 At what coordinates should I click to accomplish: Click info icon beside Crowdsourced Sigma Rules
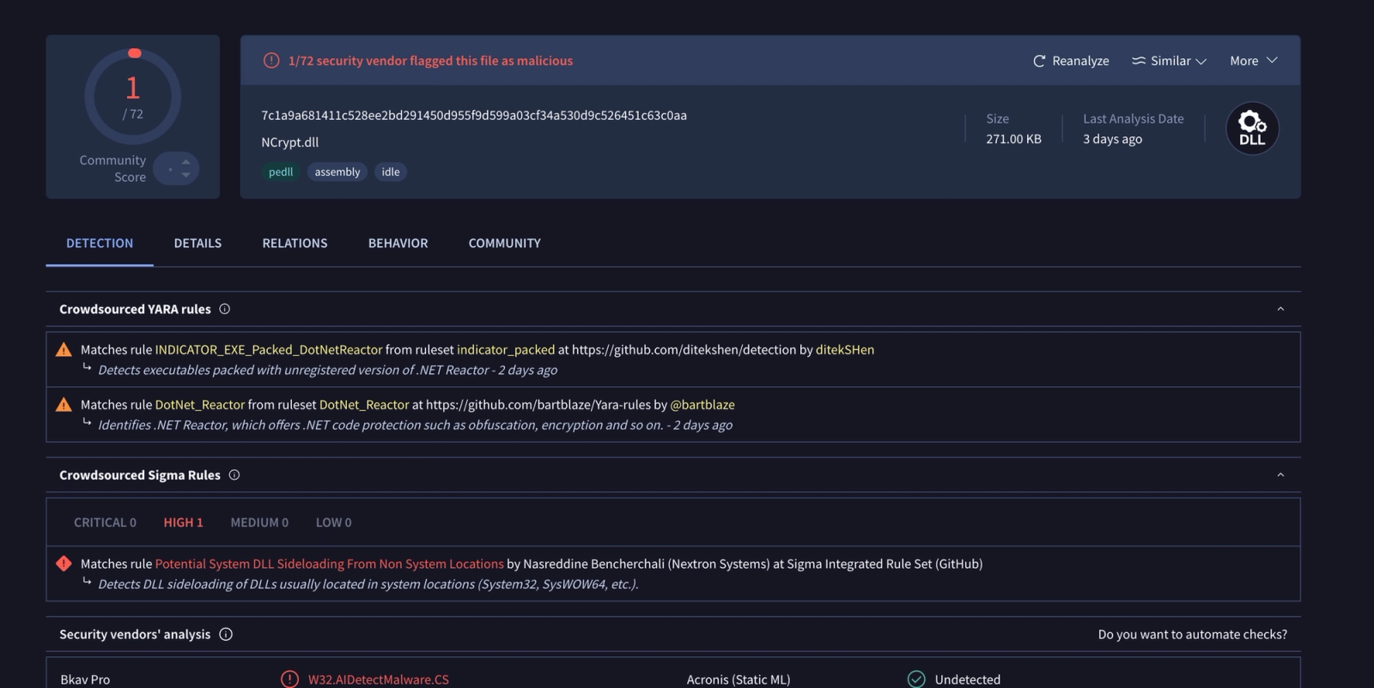(234, 475)
